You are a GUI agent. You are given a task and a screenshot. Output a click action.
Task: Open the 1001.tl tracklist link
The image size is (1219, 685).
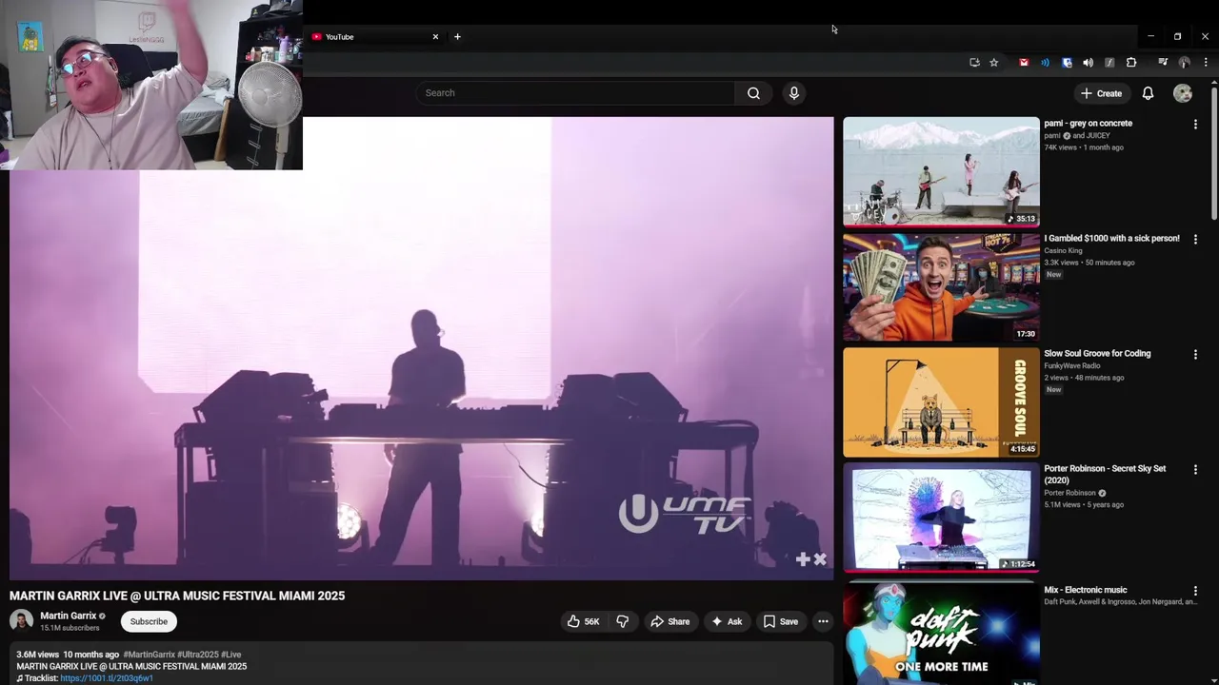[x=107, y=678]
